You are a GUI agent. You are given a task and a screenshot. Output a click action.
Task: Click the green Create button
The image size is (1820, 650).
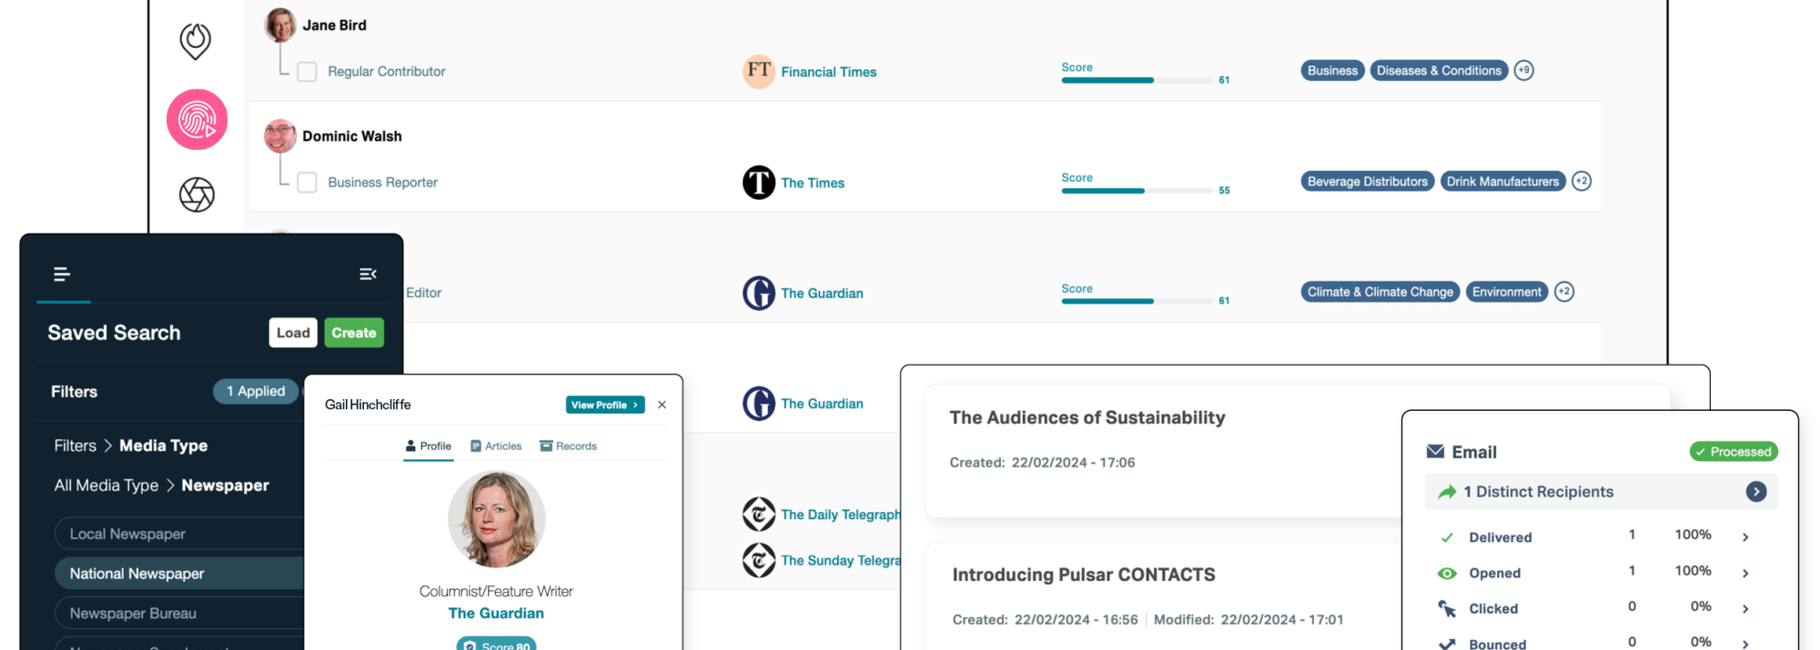tap(354, 333)
